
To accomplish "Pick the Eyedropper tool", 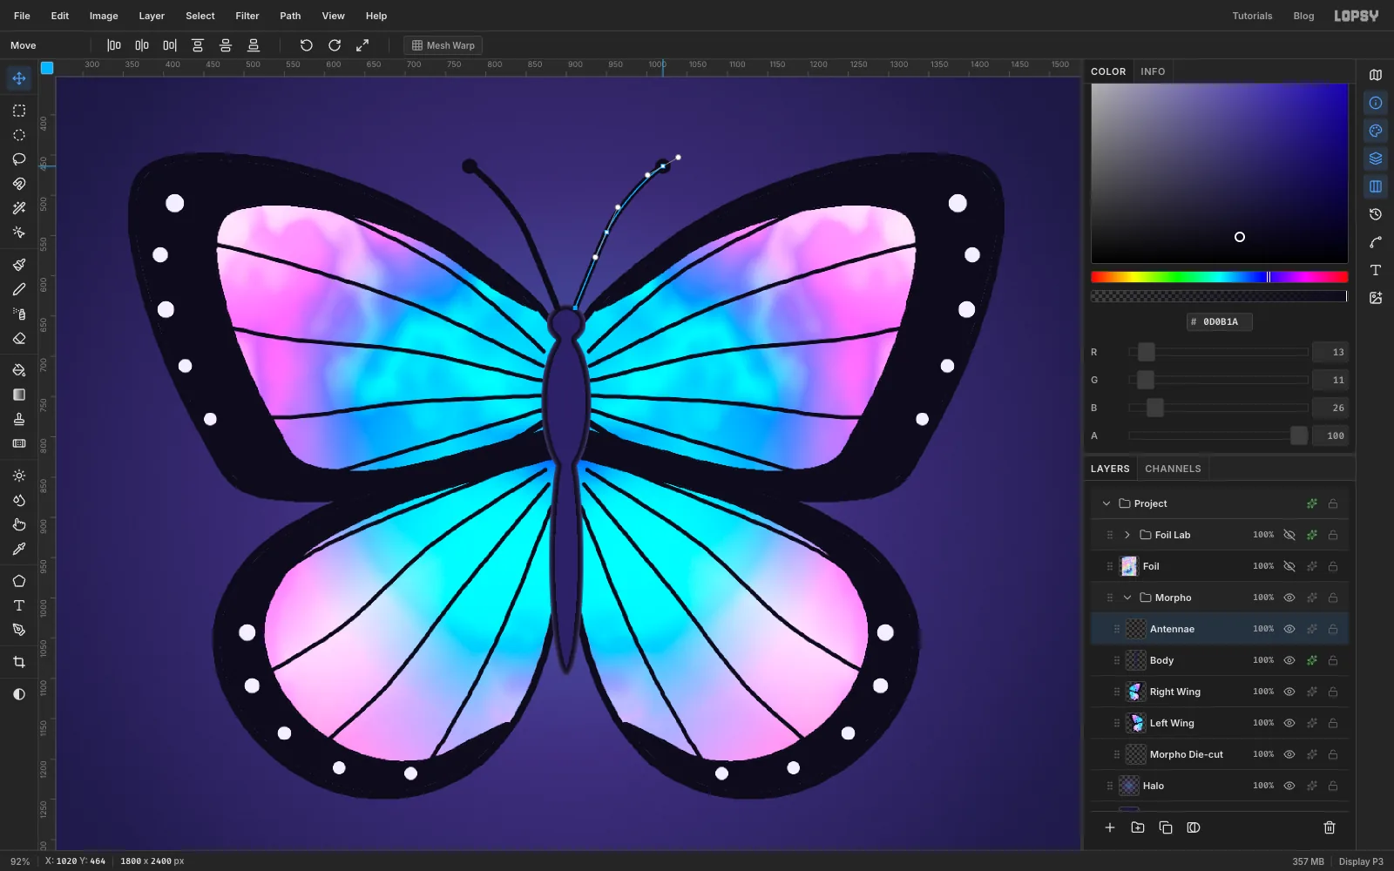I will pos(19,549).
